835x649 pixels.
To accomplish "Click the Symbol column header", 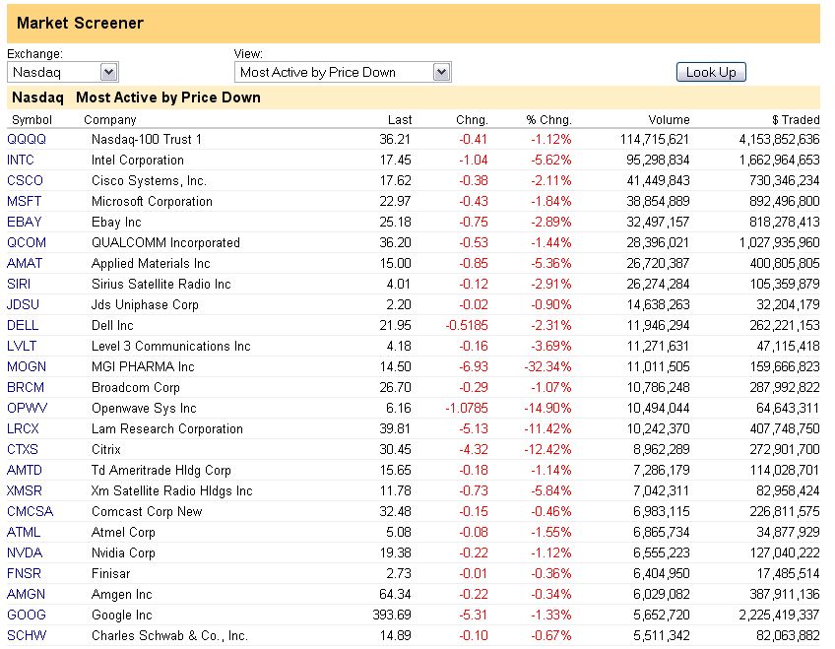I will [x=31, y=120].
